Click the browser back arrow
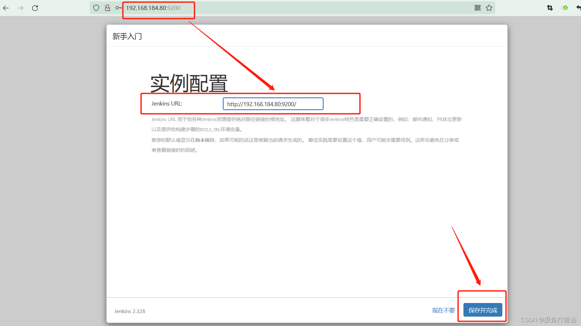 6,8
